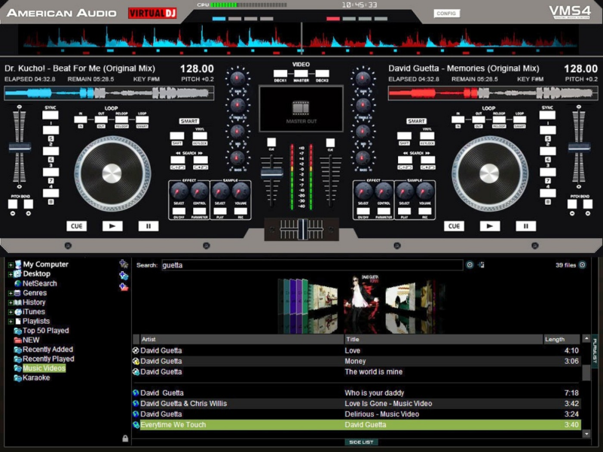Screen dimensions: 603x452
Task: Click right deck sample volume knob
Action: click(x=425, y=191)
